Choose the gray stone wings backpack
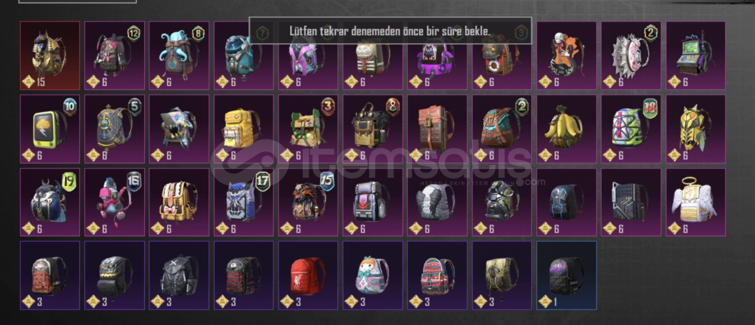Screen dimensions: 755x325 [437, 202]
